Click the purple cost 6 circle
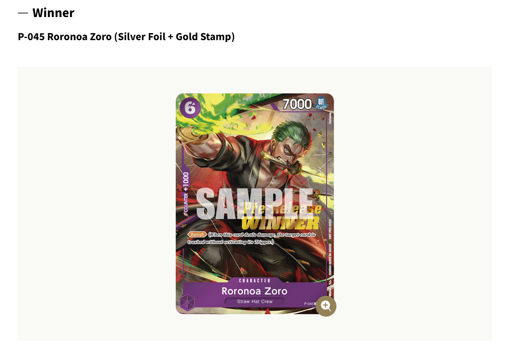The width and height of the screenshot is (505, 359). tap(190, 108)
